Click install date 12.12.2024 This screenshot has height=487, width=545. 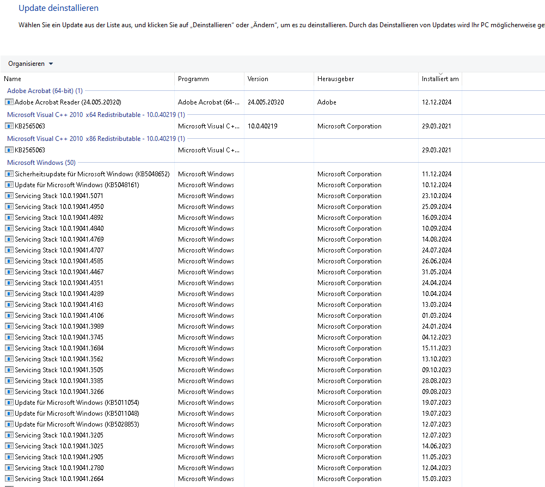[437, 102]
